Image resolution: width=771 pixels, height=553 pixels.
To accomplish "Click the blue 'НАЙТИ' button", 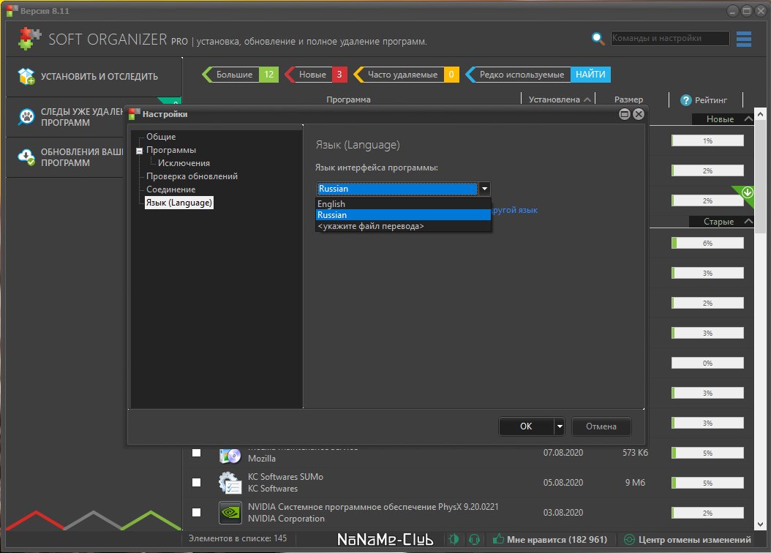I will 590,75.
